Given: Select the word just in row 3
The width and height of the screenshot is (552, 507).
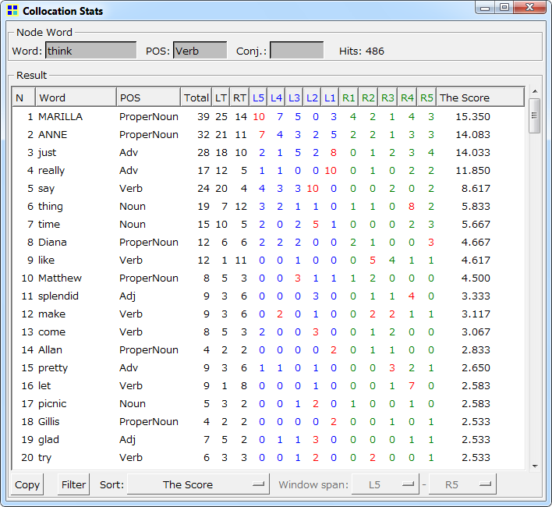Looking at the screenshot, I should [48, 152].
